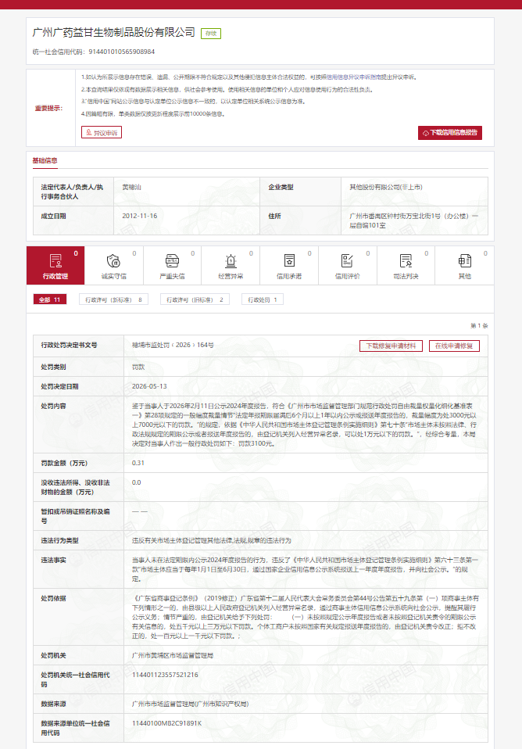
Task: Open the 信用信息异议申诉指南 link
Action: pos(353,77)
